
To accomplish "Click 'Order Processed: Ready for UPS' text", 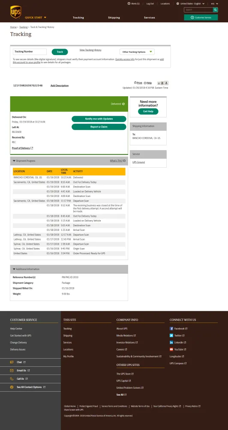I will coord(89,253).
